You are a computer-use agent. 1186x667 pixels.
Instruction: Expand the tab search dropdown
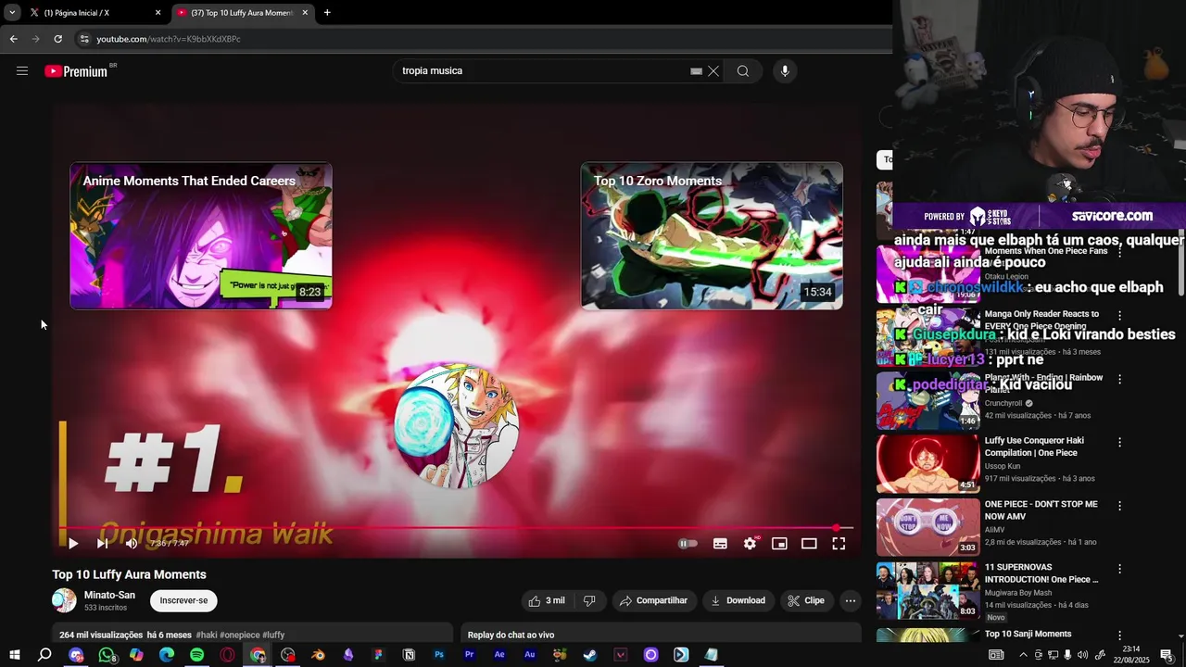pyautogui.click(x=11, y=13)
